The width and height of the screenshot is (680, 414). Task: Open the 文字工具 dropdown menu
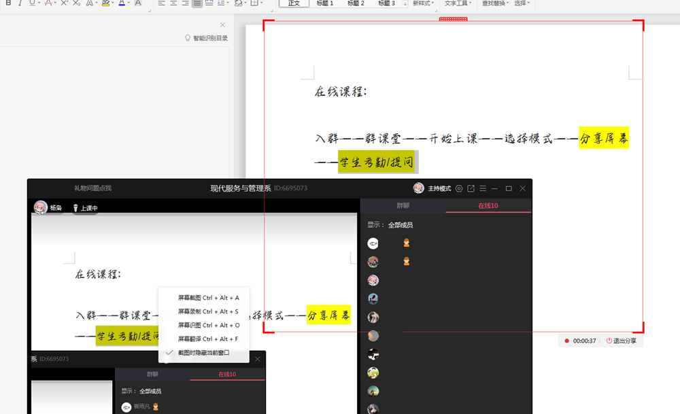(458, 3)
